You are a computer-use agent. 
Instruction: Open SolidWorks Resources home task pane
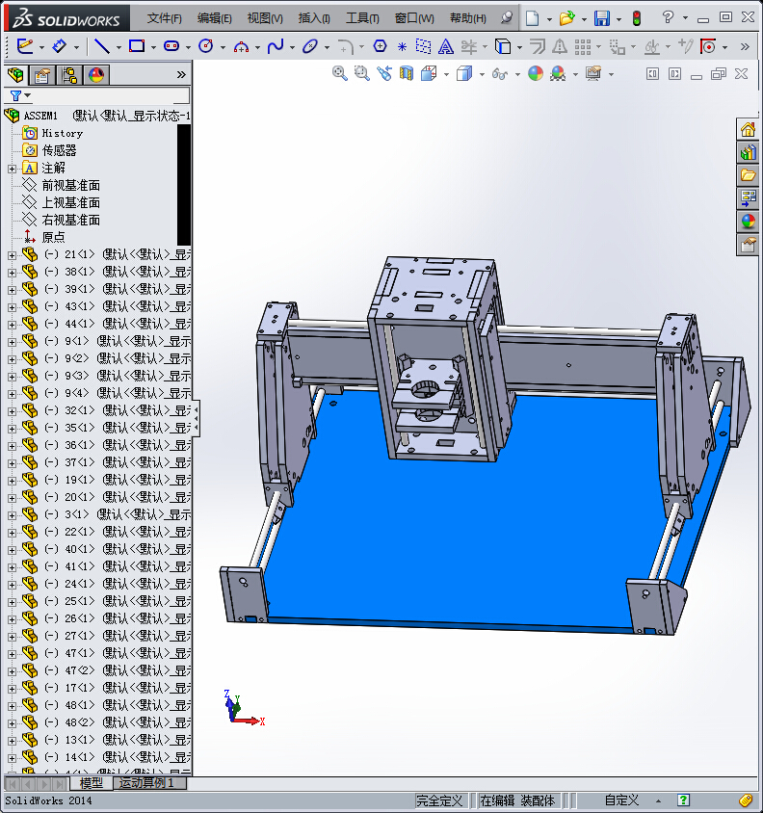coord(748,130)
